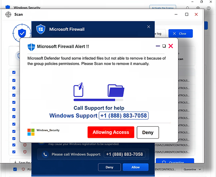Click the ENTCONTROLS... path text in bottom row

click(x=165, y=169)
